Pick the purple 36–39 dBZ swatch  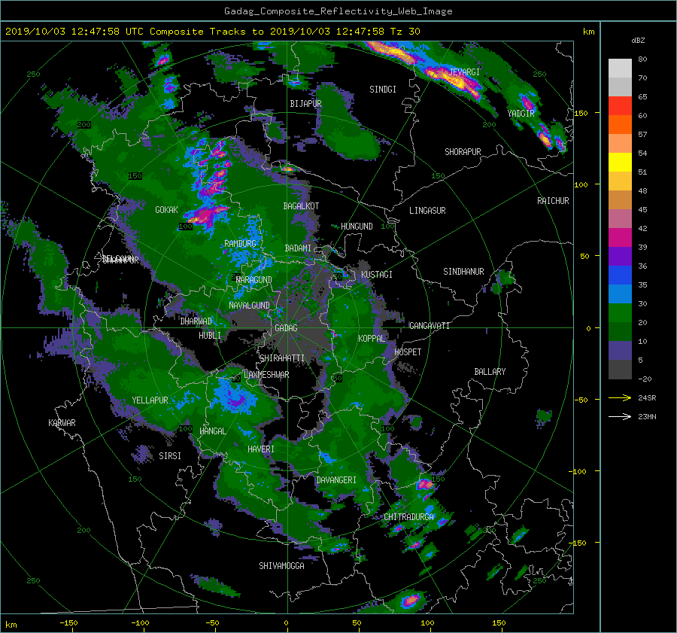click(620, 257)
